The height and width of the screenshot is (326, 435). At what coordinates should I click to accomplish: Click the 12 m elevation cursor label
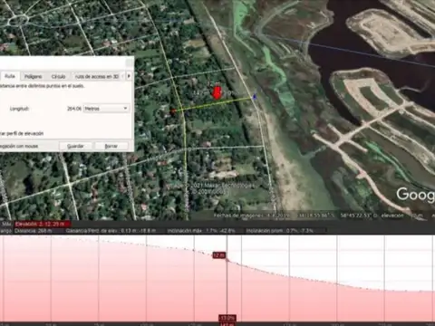[219, 255]
